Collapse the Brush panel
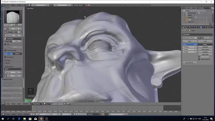The height and width of the screenshot is (121, 215). [x=5, y=8]
